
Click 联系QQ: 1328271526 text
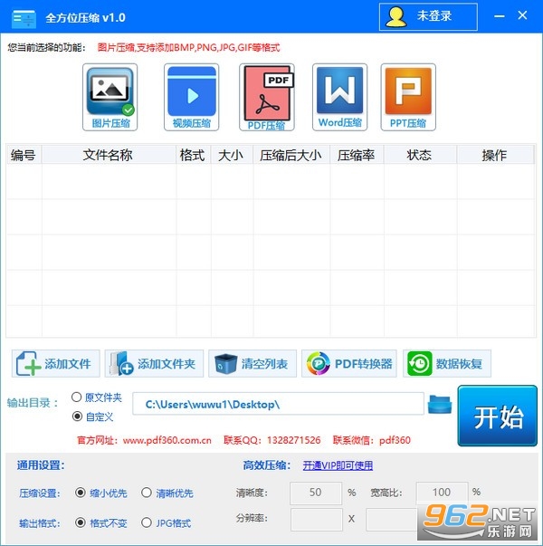[x=272, y=440]
